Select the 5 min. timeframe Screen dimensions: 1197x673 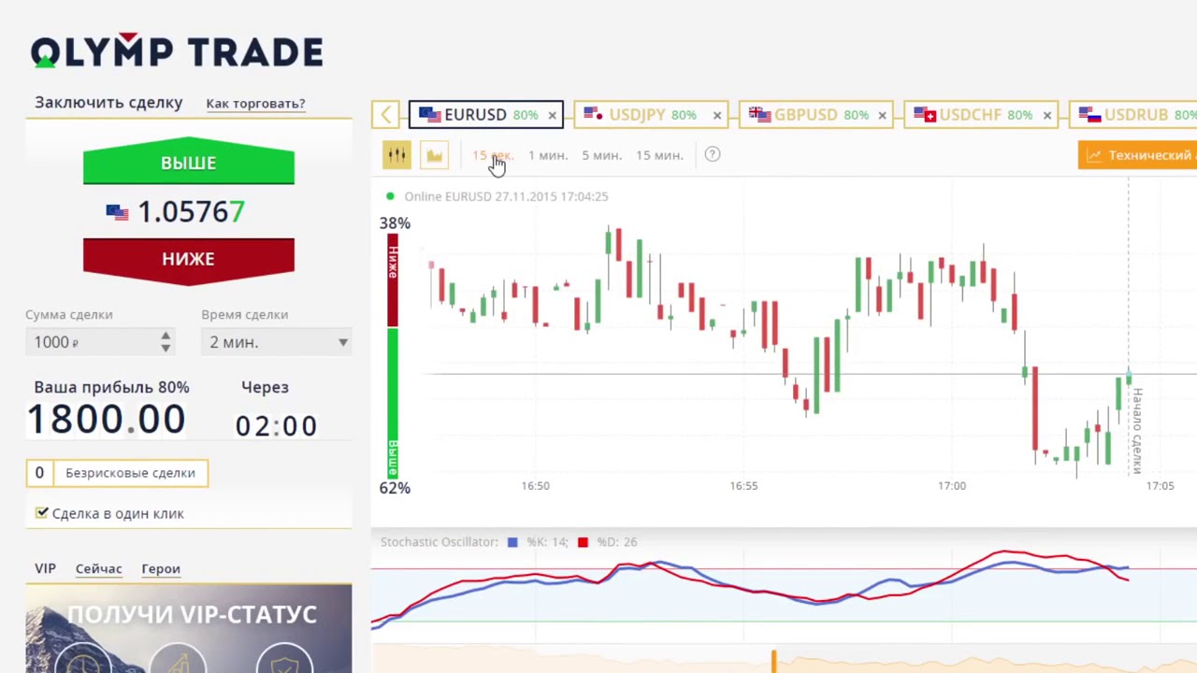click(x=601, y=155)
